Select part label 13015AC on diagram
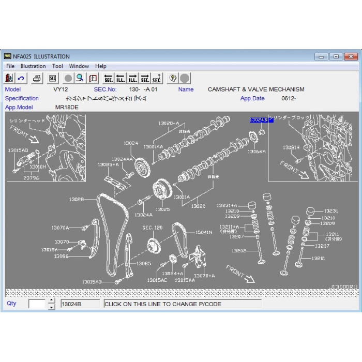Viewport: 362px width, 362px height. point(157,280)
